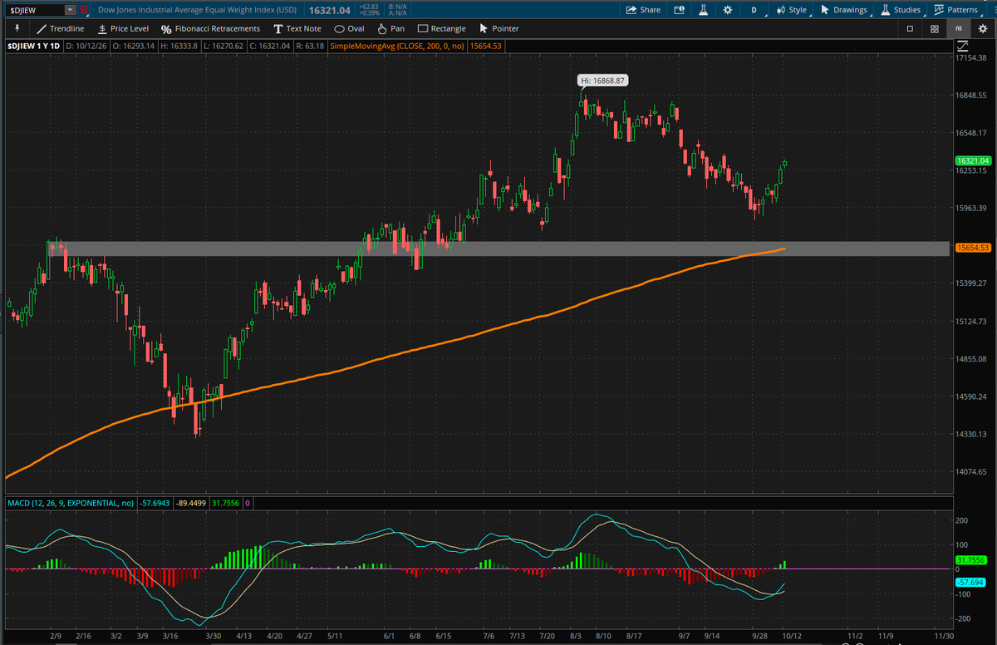The height and width of the screenshot is (645, 997).
Task: Select the Rectangle drawing tool
Action: (441, 28)
